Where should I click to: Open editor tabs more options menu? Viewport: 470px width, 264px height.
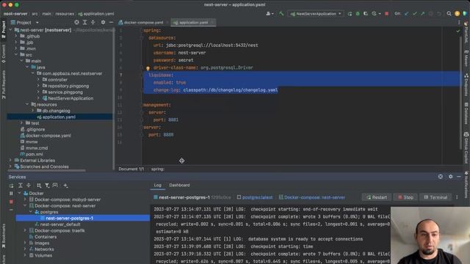coord(459,23)
